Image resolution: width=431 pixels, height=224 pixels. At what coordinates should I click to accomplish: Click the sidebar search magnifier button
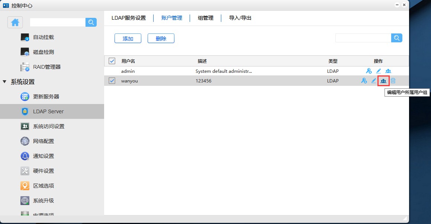(x=91, y=22)
